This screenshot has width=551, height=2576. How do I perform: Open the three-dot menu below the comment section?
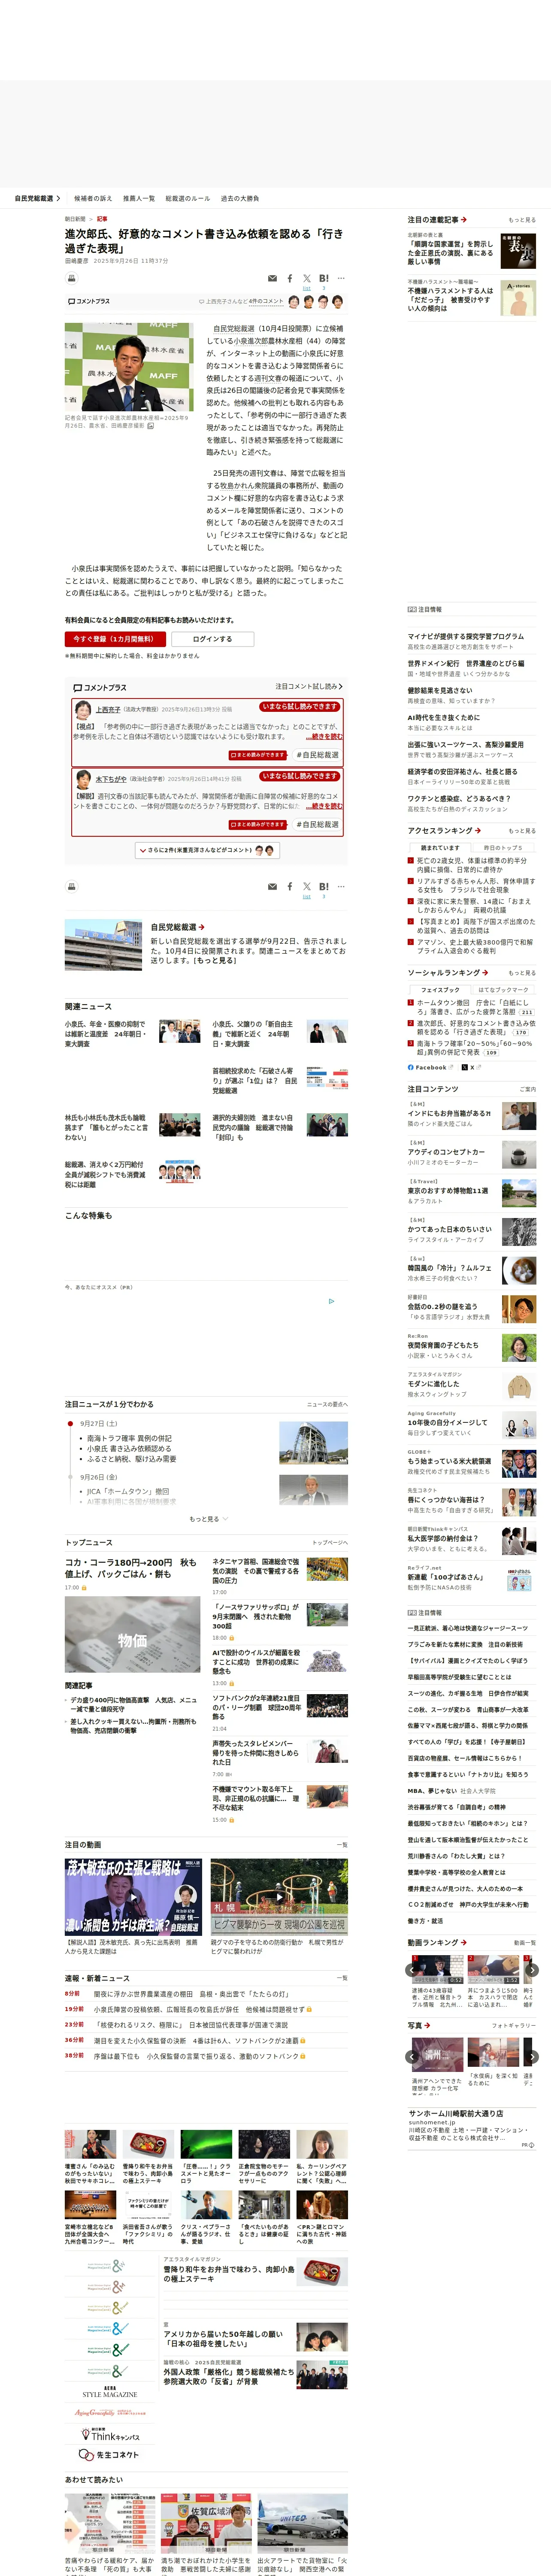(341, 886)
